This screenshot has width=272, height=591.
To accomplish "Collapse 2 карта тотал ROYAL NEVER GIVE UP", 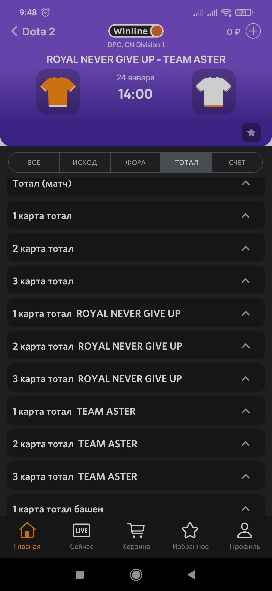I will point(245,346).
